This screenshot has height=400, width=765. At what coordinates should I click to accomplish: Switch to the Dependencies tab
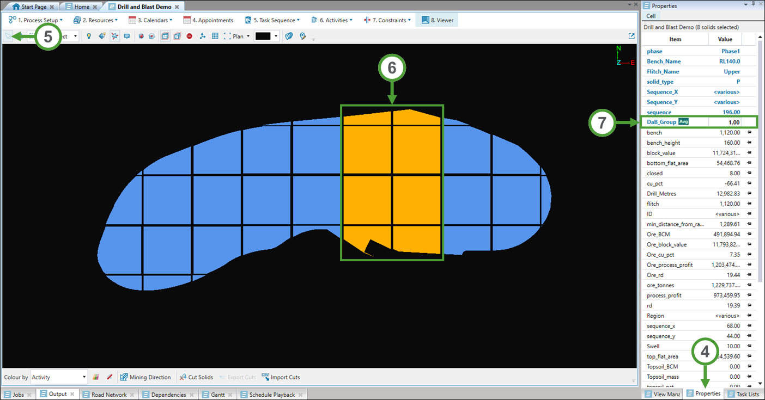[x=168, y=395]
